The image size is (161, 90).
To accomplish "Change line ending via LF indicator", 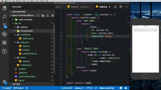I will click(96, 88).
